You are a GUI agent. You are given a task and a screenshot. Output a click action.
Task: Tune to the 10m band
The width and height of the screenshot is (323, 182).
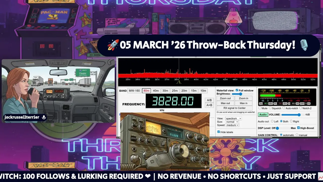203,91
